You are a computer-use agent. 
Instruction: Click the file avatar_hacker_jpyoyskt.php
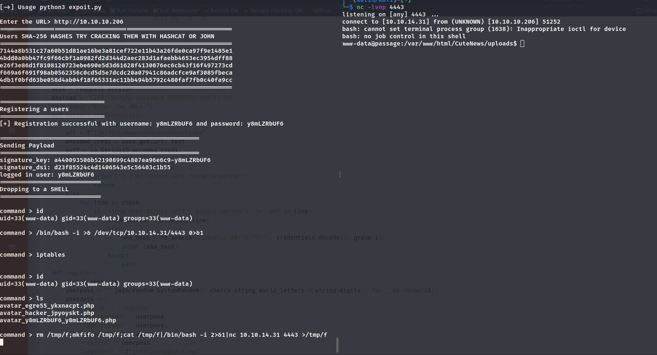[47, 313]
